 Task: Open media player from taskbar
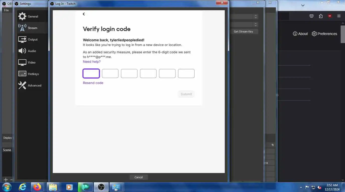[69, 187]
